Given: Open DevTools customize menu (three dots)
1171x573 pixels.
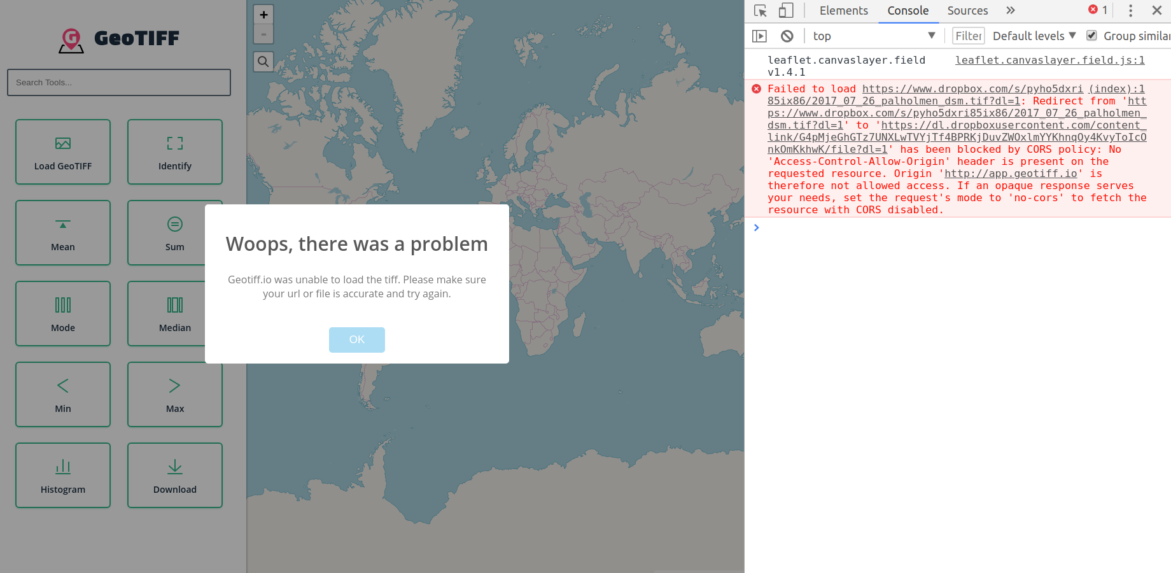Looking at the screenshot, I should [x=1130, y=11].
